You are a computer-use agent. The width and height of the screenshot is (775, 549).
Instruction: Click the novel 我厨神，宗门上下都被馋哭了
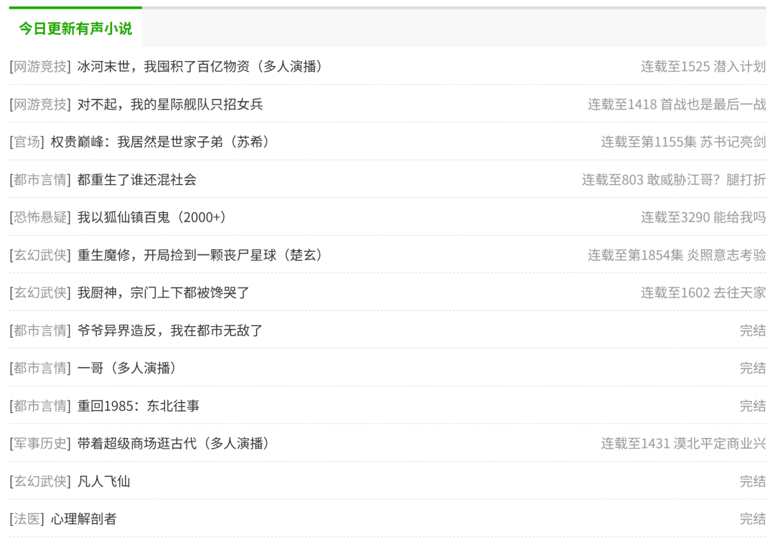coord(164,293)
